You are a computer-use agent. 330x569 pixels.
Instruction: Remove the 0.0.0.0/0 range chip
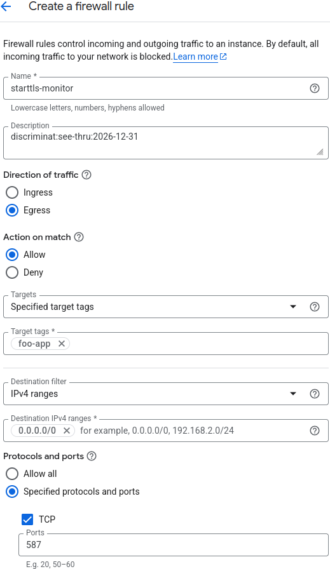tap(67, 431)
